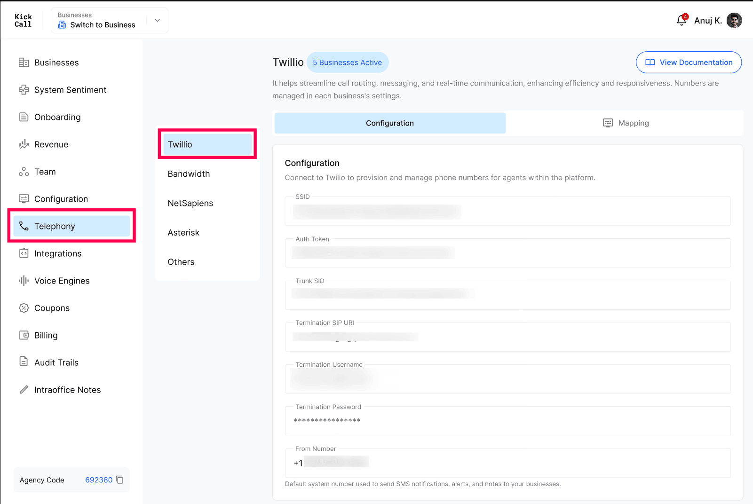Click the Twillio page heading
Image resolution: width=753 pixels, height=504 pixels.
point(288,63)
